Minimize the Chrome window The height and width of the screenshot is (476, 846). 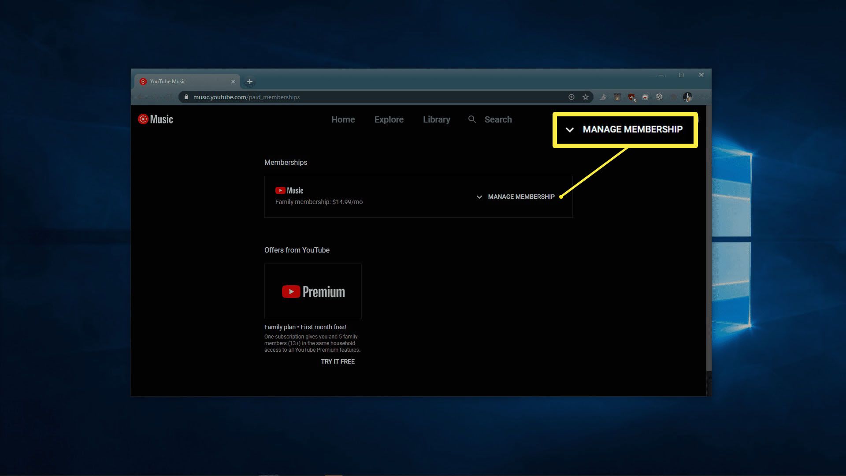(x=661, y=75)
